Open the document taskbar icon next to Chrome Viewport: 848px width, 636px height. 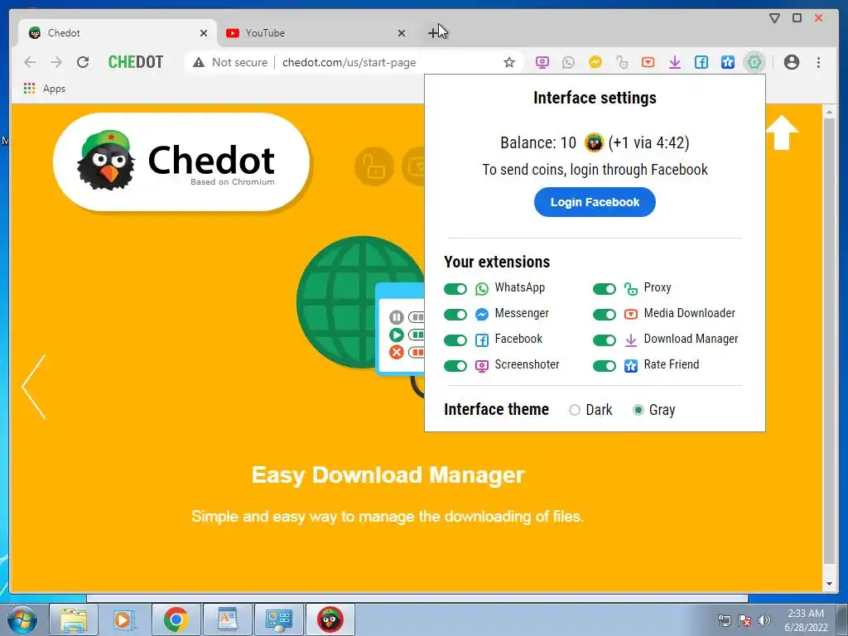point(227,619)
